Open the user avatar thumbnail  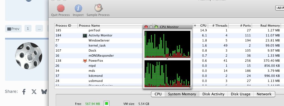pos(29,56)
